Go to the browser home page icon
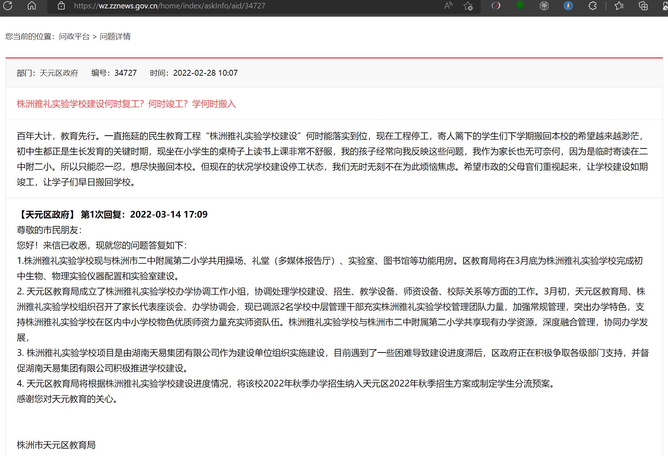The height and width of the screenshot is (456, 668). coord(32,5)
